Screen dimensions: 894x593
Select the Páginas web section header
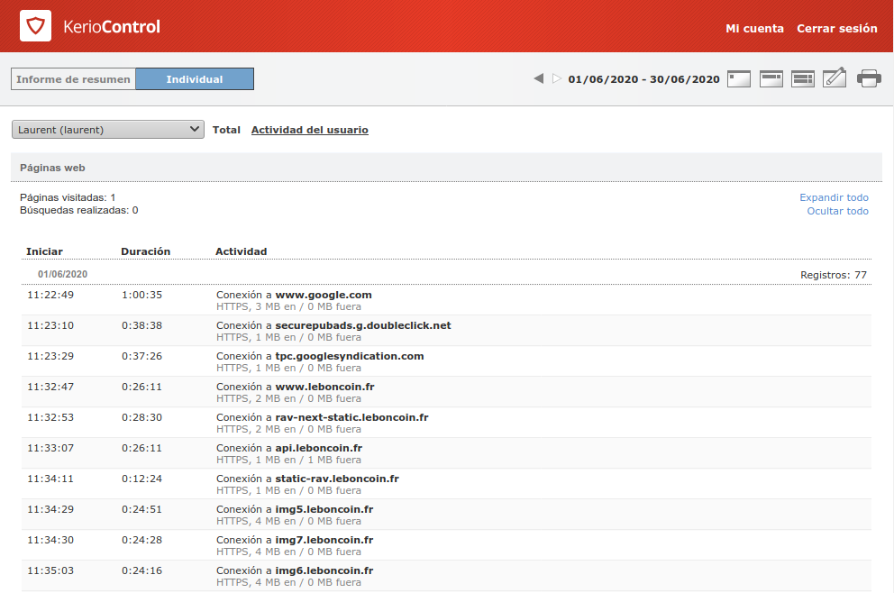pyautogui.click(x=446, y=168)
